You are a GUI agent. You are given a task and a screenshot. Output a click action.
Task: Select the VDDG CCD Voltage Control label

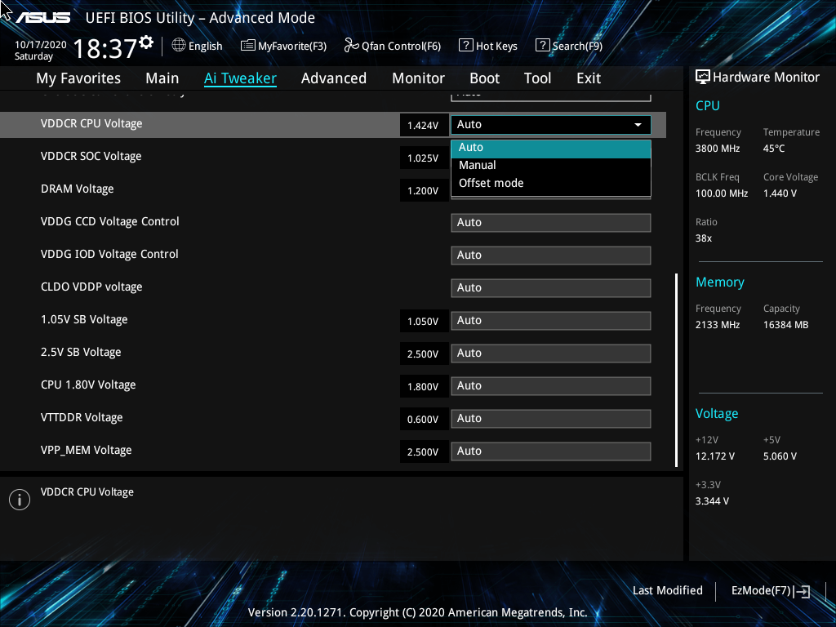tap(110, 221)
